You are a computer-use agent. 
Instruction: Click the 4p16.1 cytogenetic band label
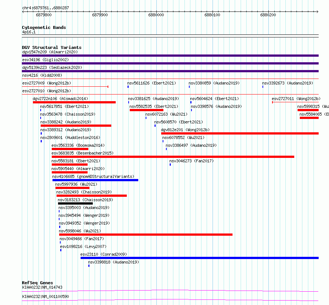(29, 32)
